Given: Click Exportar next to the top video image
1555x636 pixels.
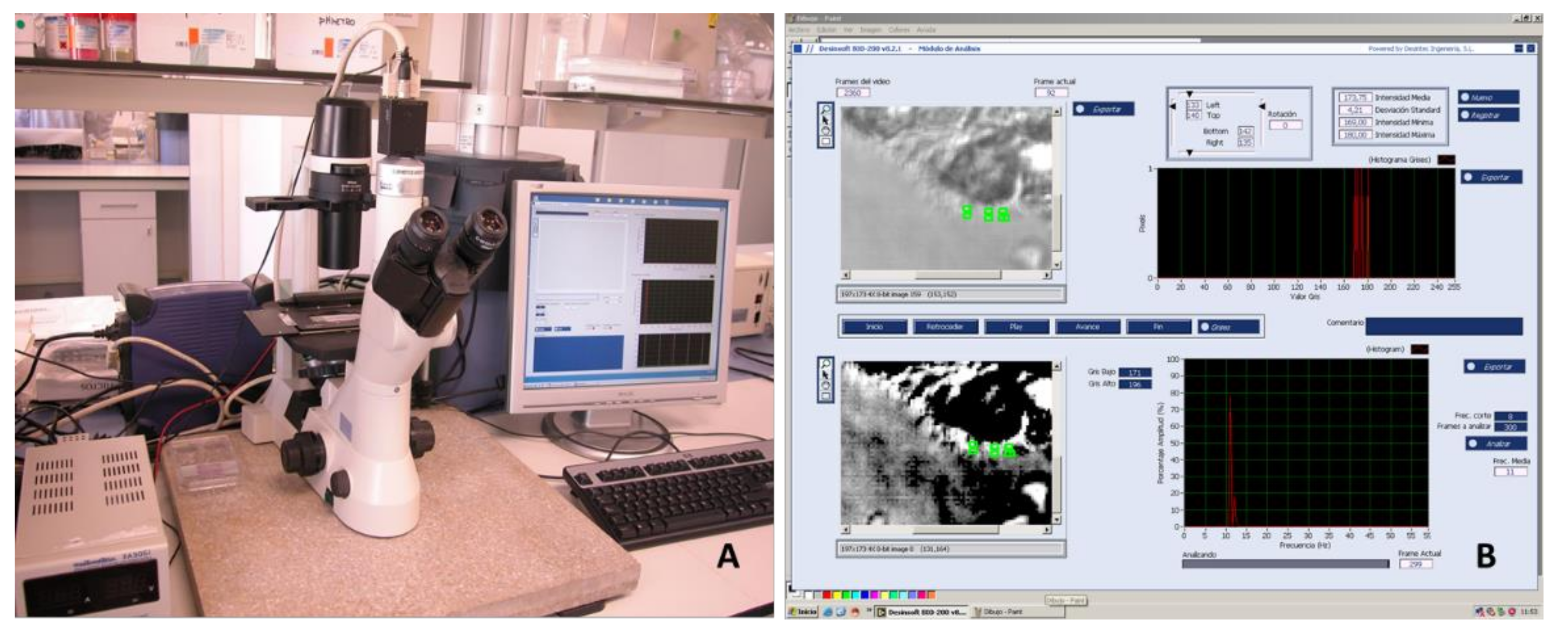Looking at the screenshot, I should [1103, 109].
